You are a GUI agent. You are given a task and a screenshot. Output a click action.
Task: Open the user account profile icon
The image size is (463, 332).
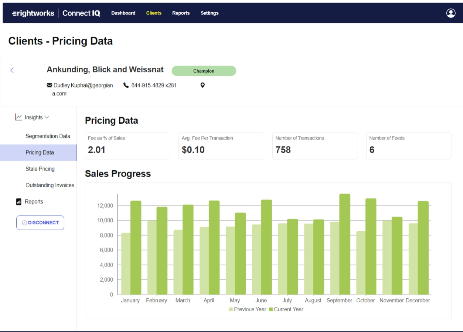(x=451, y=13)
